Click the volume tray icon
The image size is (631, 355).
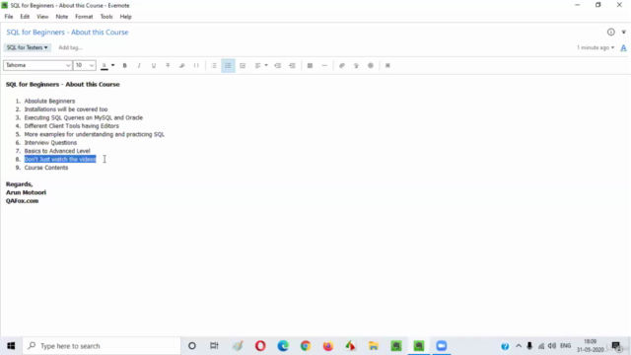552,346
